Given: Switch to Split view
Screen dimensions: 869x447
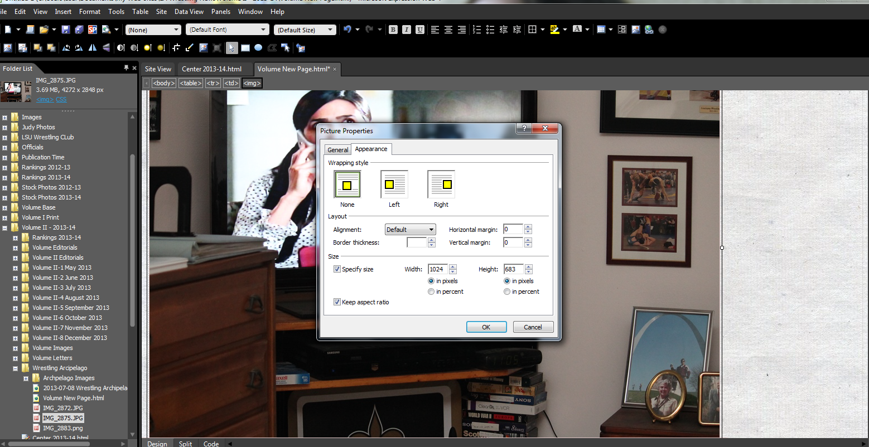Looking at the screenshot, I should click(185, 444).
